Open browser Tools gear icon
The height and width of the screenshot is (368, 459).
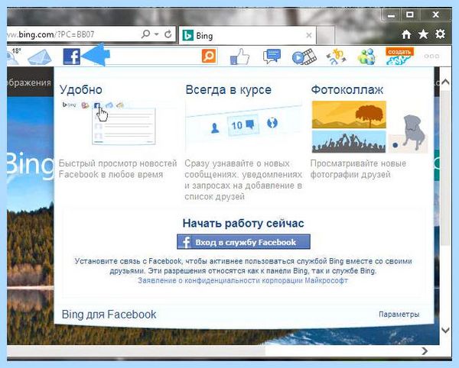(441, 34)
